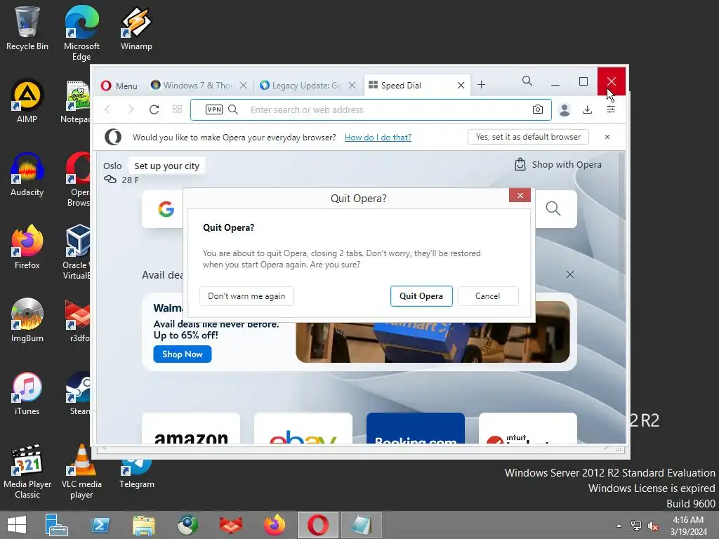Viewport: 719px width, 539px height.
Task: Click 'Yes, set it as default browser'
Action: 528,137
